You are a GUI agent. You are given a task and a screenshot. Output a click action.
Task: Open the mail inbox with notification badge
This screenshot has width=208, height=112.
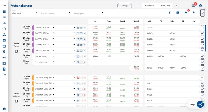coord(193,6)
